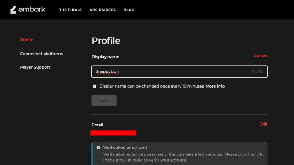The image size is (294, 165).
Task: Click the Embark logo
Action: [28, 10]
